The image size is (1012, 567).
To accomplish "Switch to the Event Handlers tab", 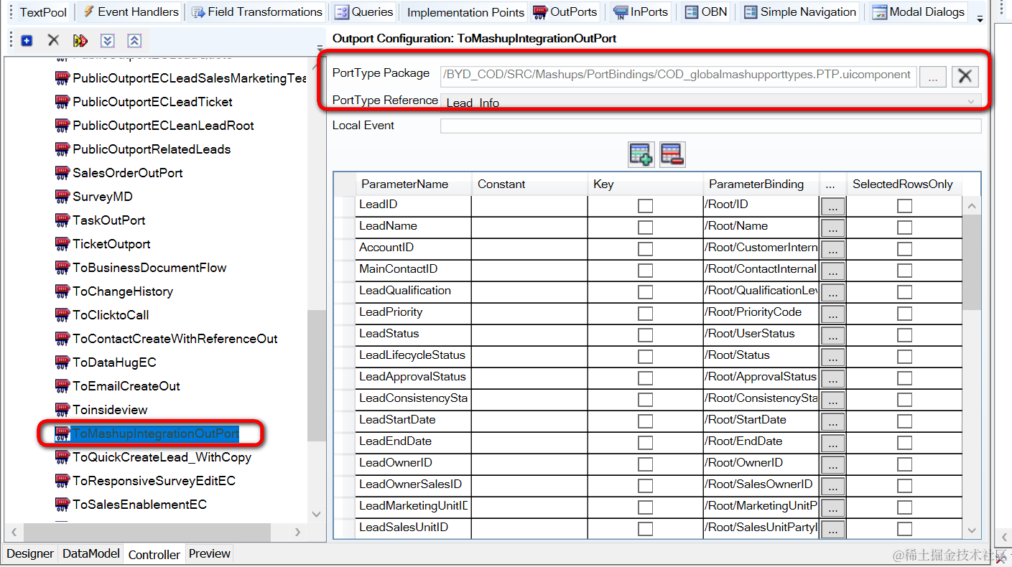I will 130,11.
